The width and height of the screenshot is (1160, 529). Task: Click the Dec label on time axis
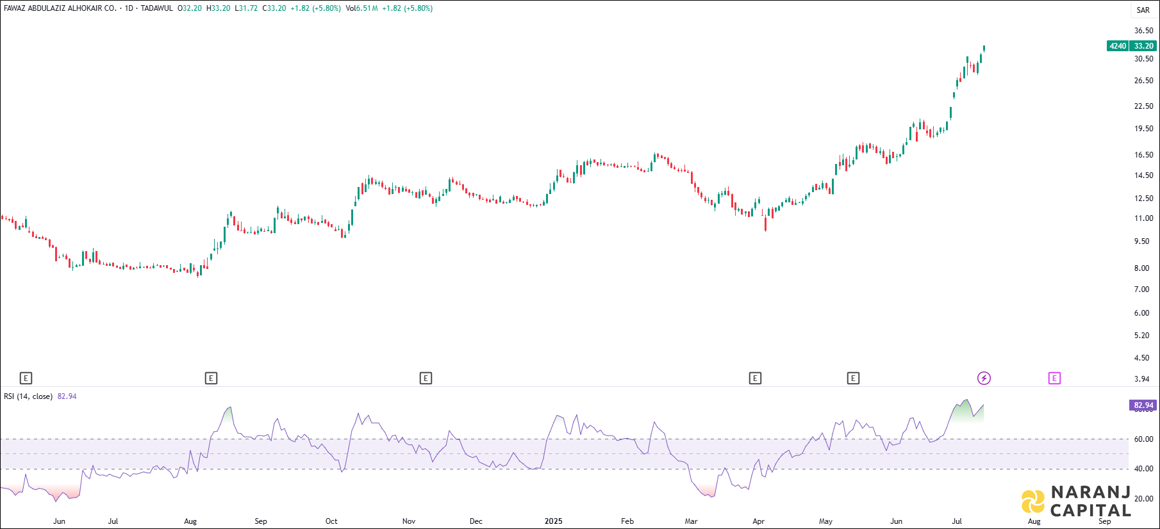[476, 521]
